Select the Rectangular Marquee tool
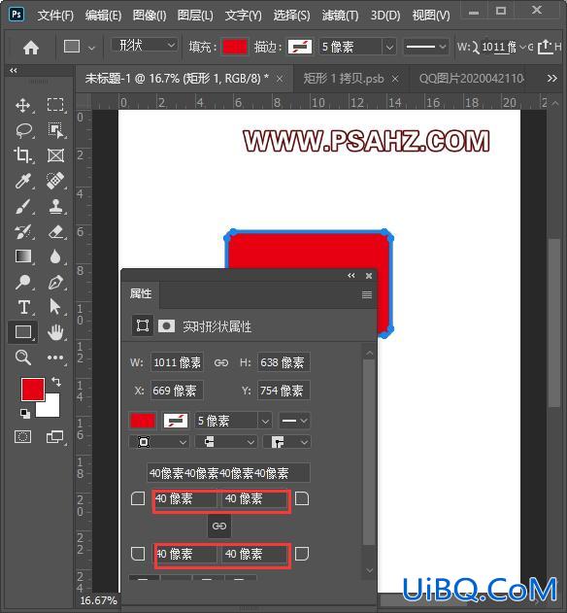The height and width of the screenshot is (613, 567). coord(55,105)
